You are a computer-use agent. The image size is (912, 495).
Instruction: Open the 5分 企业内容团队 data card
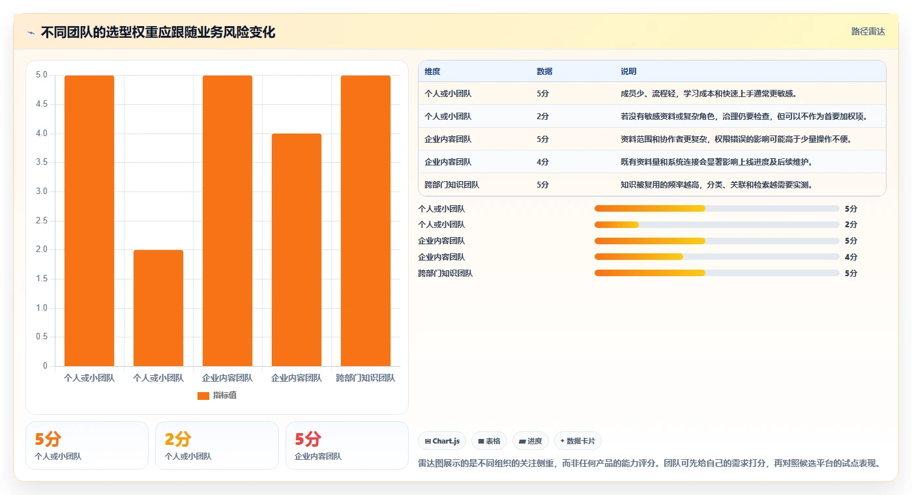pos(347,445)
